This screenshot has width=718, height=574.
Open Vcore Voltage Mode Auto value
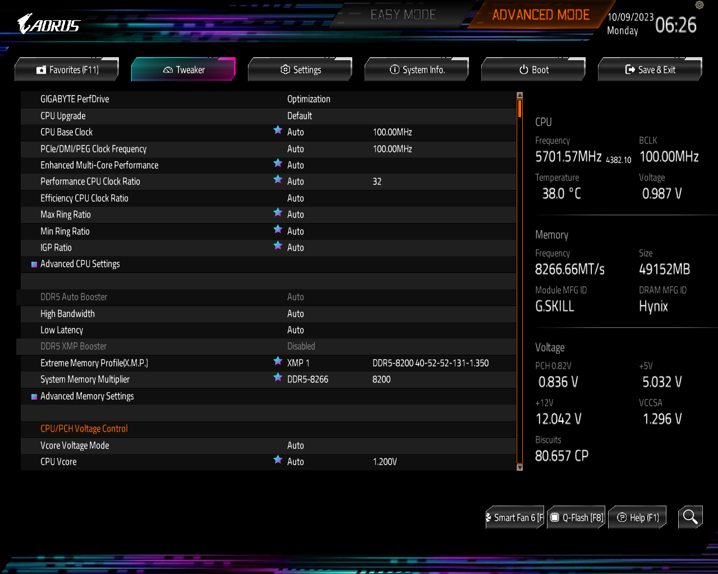pyautogui.click(x=296, y=446)
